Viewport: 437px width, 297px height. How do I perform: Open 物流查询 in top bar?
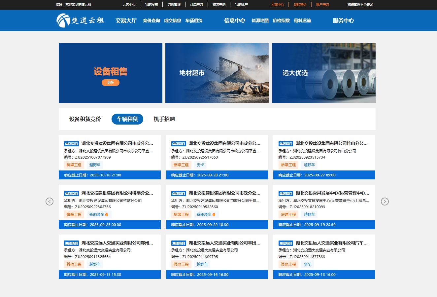[x=219, y=5]
